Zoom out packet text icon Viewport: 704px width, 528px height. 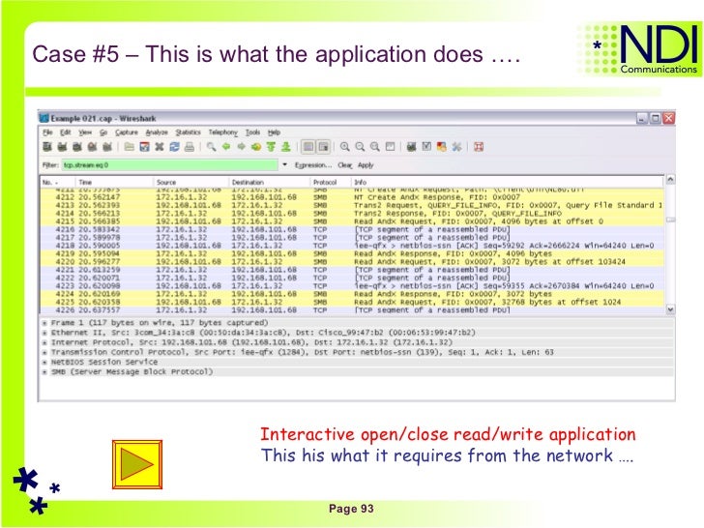point(360,147)
